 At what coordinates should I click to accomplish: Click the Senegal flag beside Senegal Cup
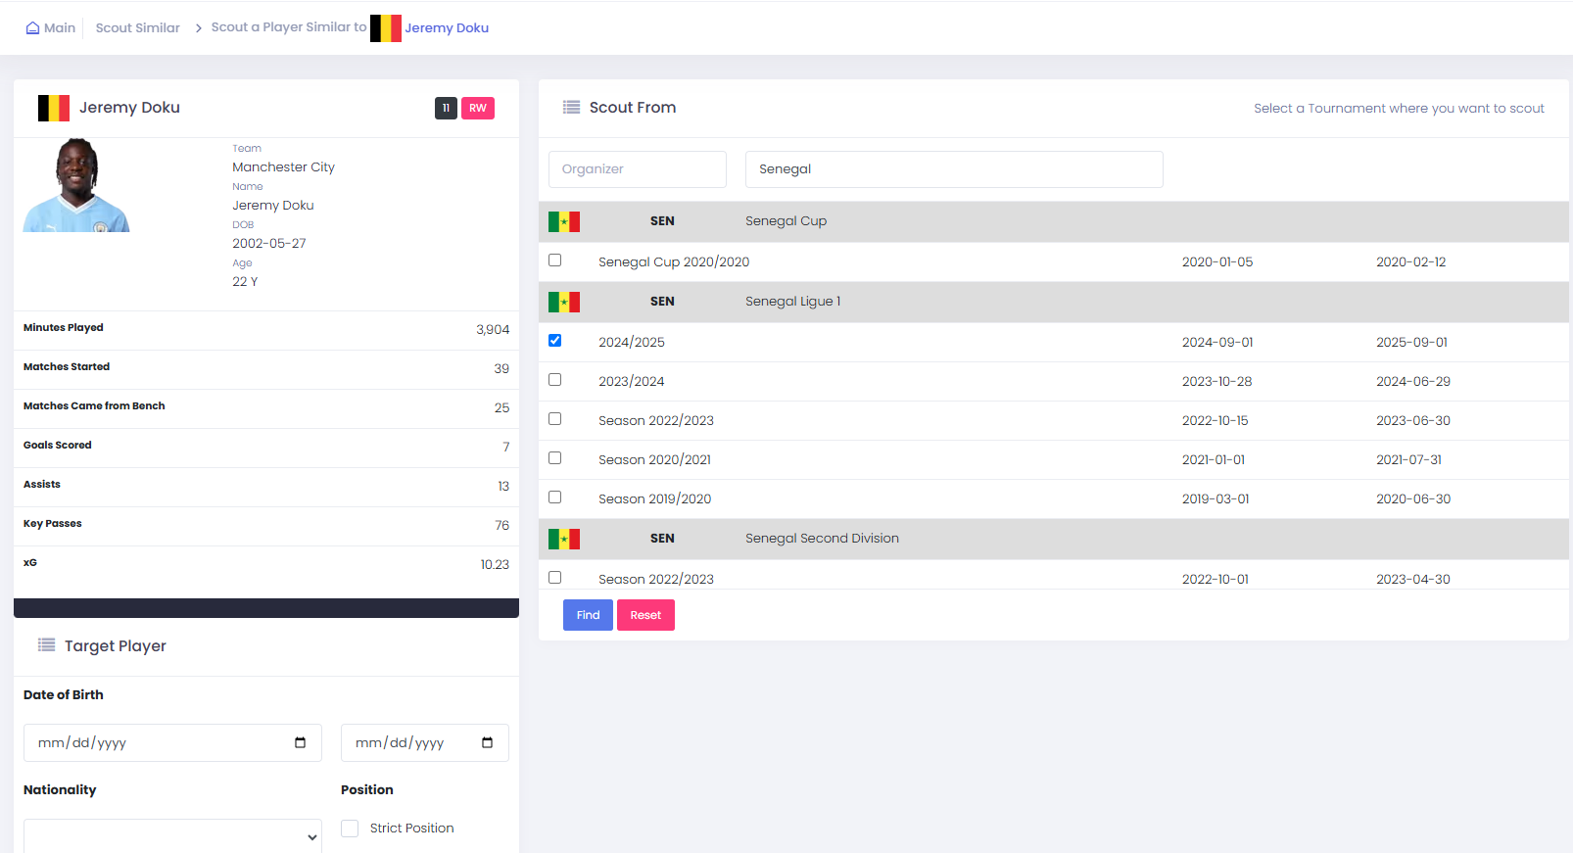coord(564,222)
